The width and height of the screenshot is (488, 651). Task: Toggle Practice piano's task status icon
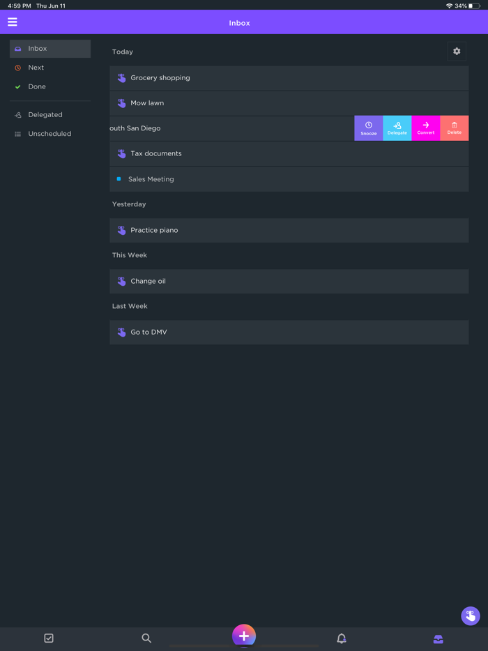[121, 230]
